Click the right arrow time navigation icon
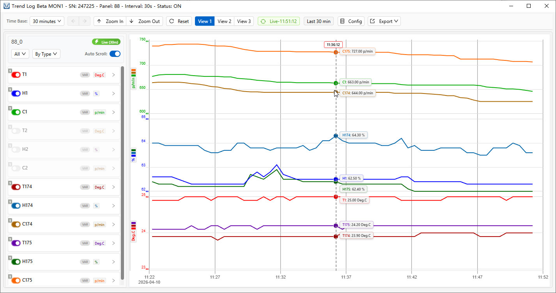 85,21
